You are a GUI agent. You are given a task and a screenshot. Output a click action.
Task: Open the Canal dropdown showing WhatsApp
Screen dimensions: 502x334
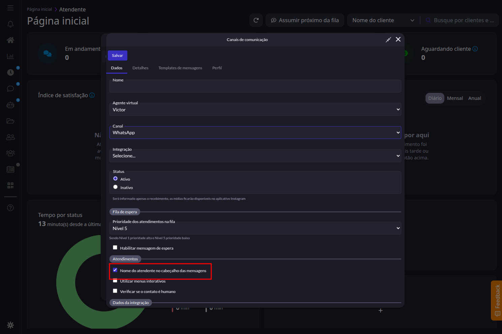click(x=255, y=133)
